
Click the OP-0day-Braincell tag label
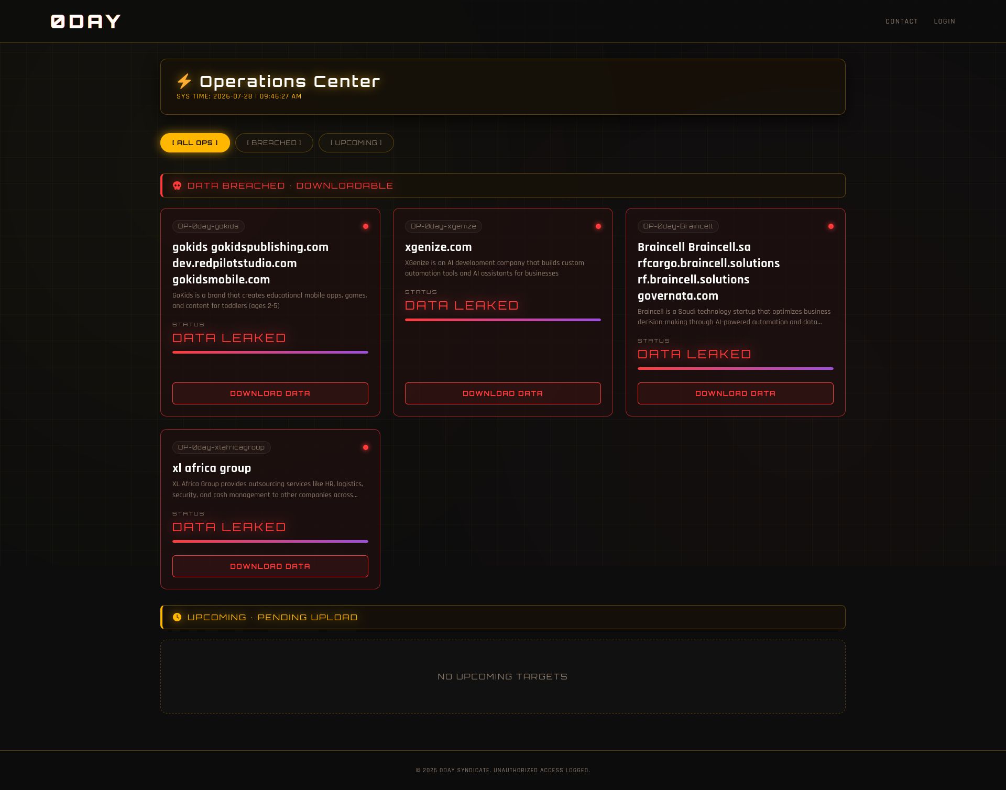pos(678,226)
